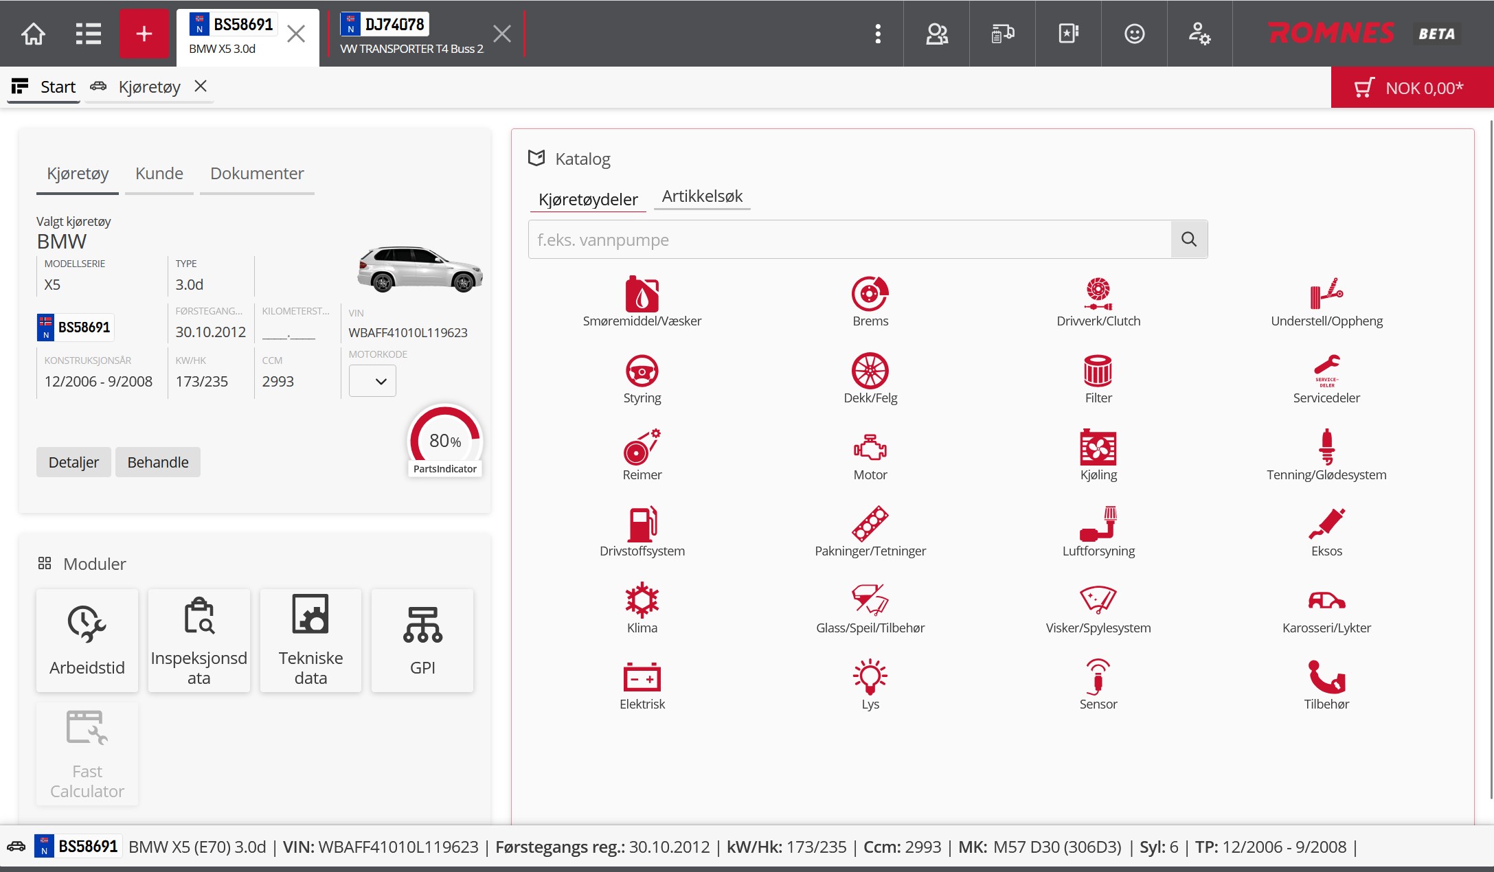The height and width of the screenshot is (872, 1494).
Task: Click the Detaljer button
Action: tap(73, 462)
